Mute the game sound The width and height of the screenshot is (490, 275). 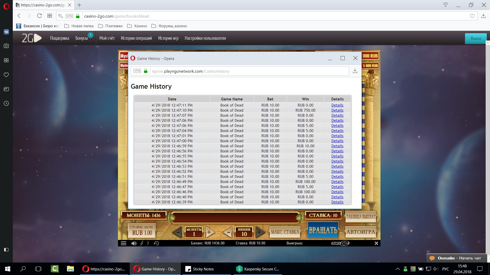pyautogui.click(x=134, y=243)
